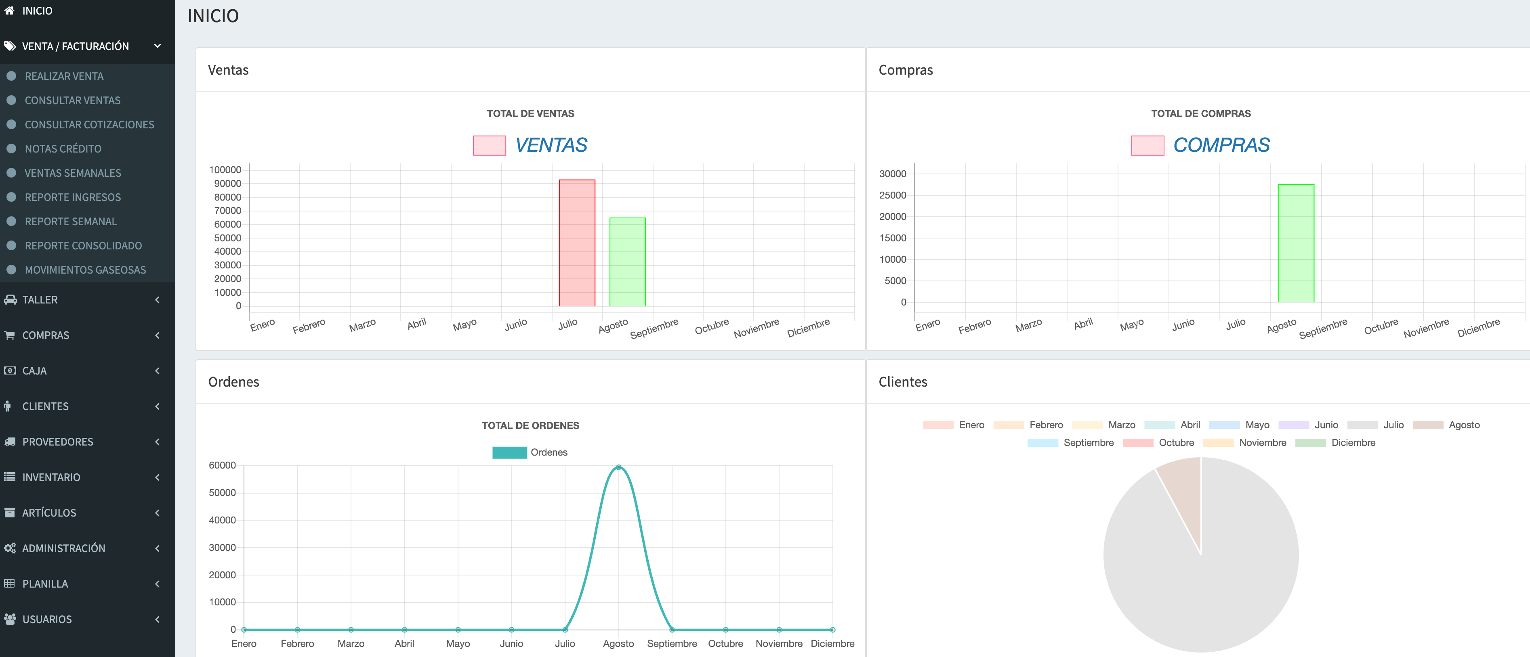
Task: Toggle Agosto in the Clientes pie legend
Action: point(1446,425)
